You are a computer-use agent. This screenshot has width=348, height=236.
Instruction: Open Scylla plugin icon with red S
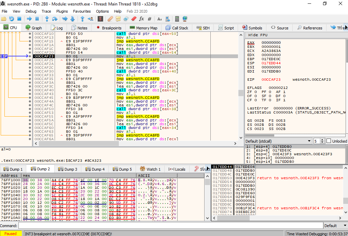point(100,19)
